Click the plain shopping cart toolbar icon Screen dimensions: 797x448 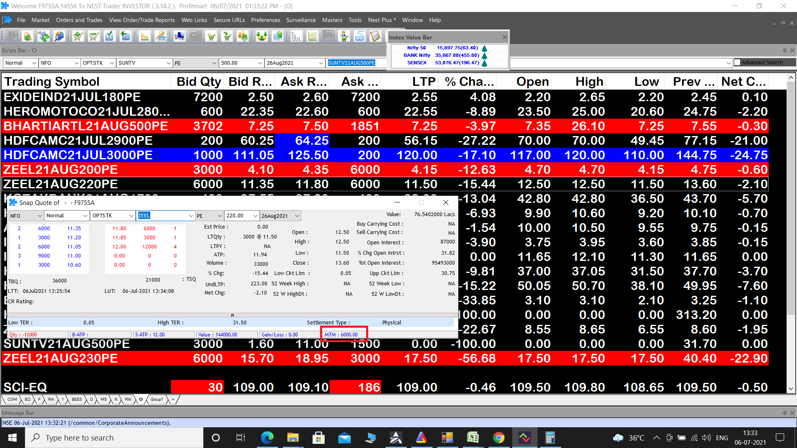tap(94, 37)
